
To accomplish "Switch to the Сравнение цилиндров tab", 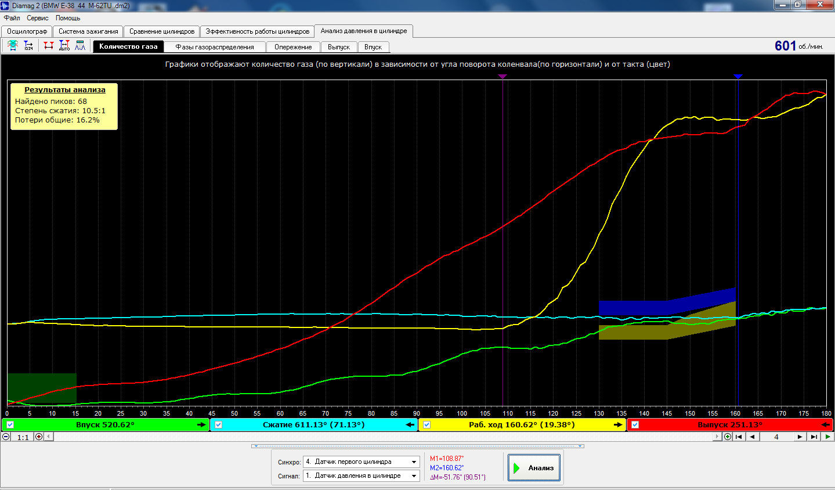I will (x=162, y=31).
